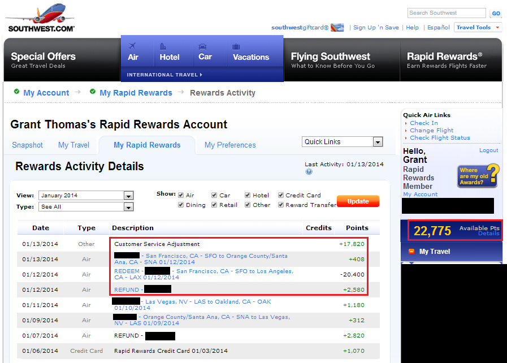507x363 pixels.
Task: Click the Date column header
Action: 41,228
